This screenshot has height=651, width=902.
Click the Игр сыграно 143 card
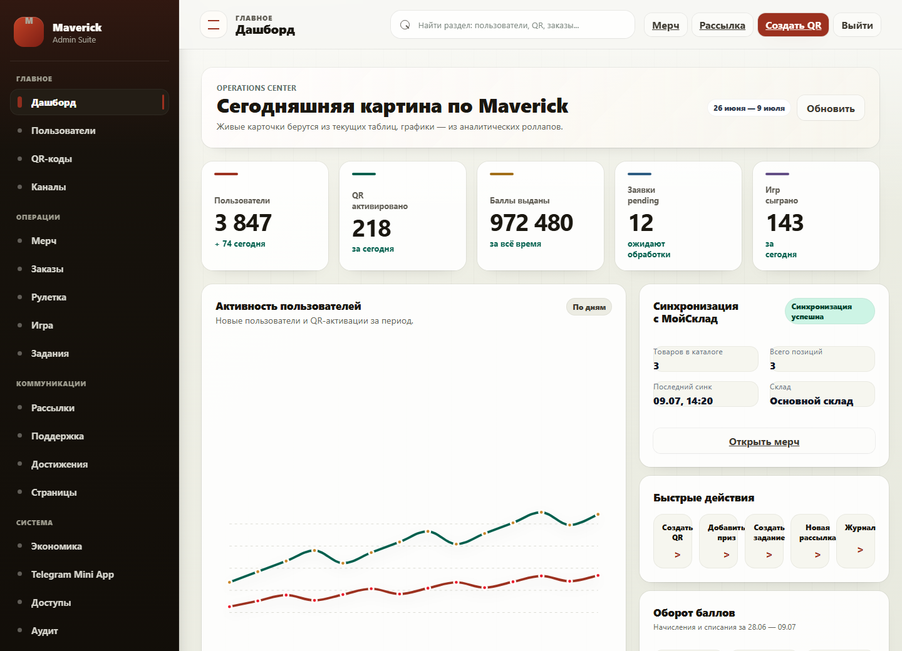click(x=816, y=216)
